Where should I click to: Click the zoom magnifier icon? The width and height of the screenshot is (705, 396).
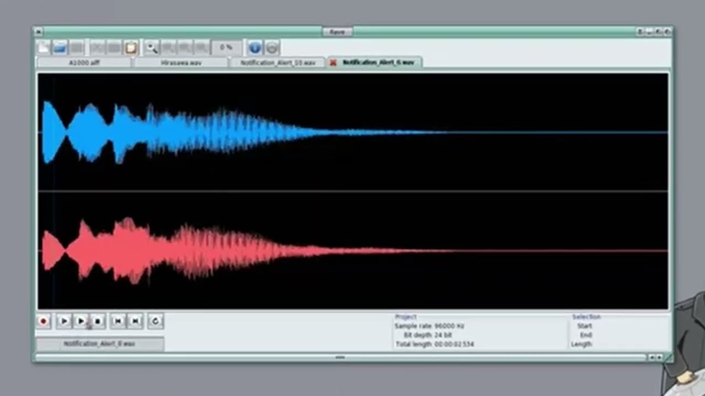click(x=151, y=48)
